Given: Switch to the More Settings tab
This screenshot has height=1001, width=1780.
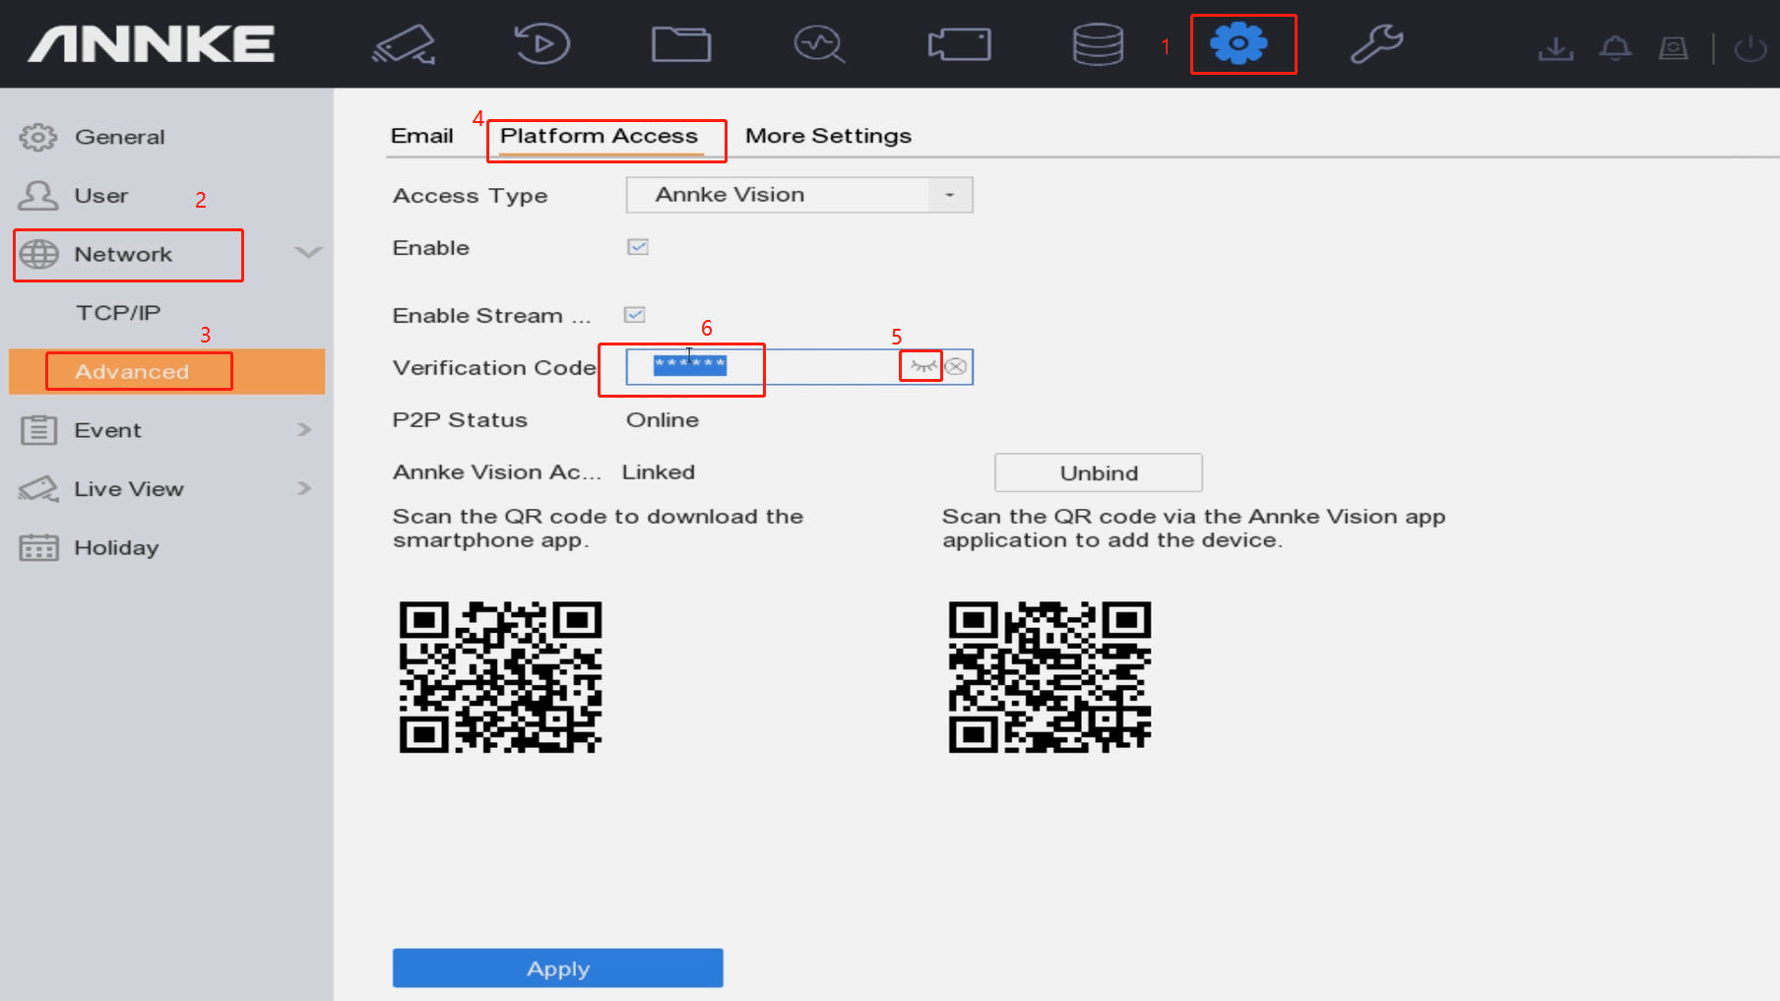Looking at the screenshot, I should click(828, 136).
